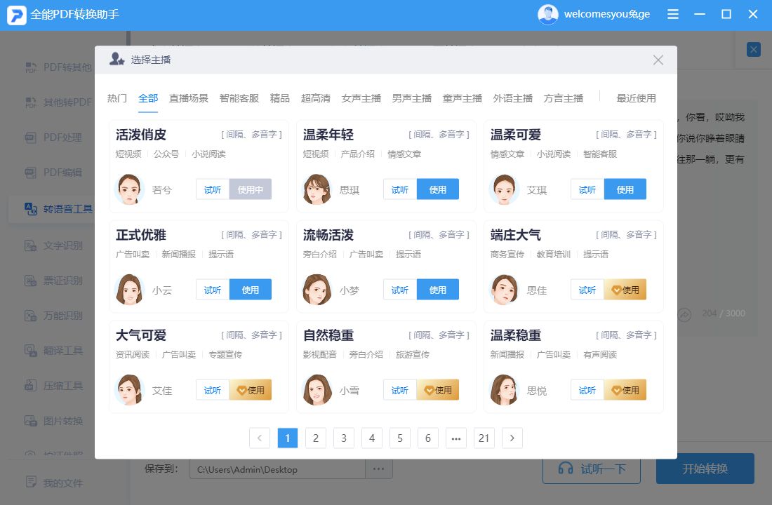This screenshot has width=772, height=505.
Task: Switch to the 智能客服 tab
Action: coord(239,98)
